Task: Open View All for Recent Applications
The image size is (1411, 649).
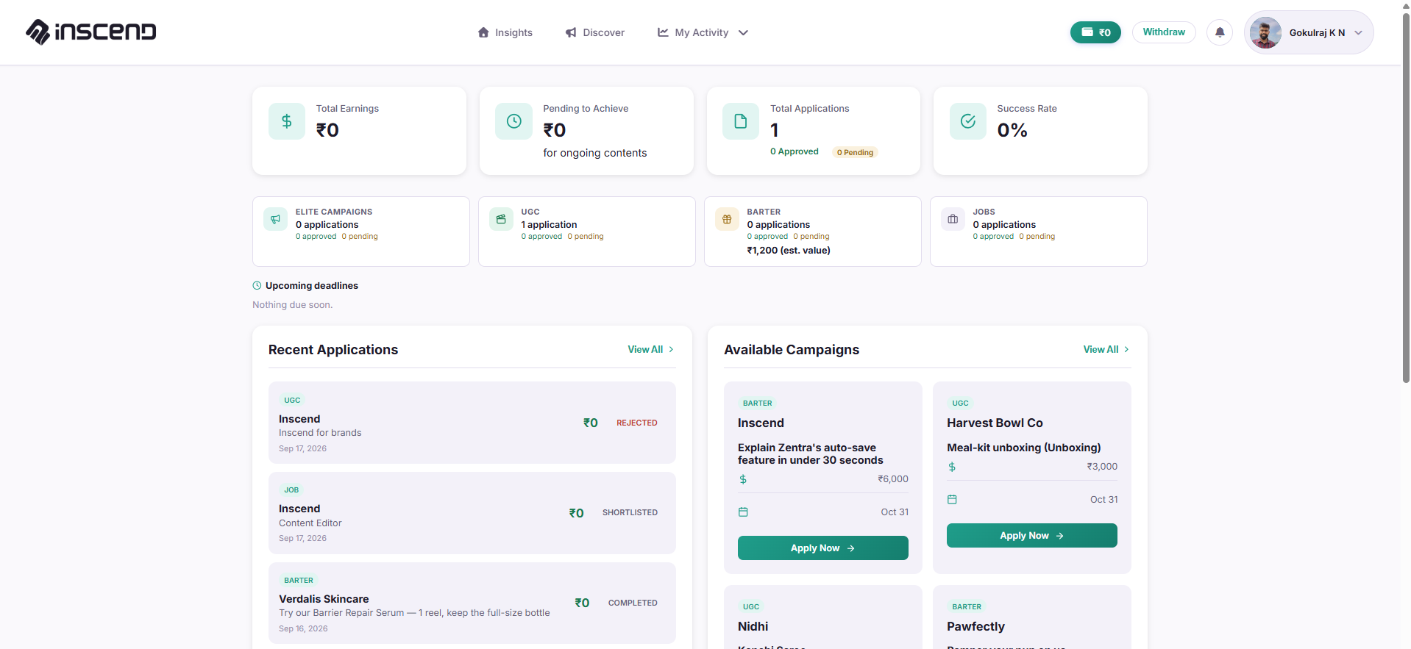Action: point(650,350)
